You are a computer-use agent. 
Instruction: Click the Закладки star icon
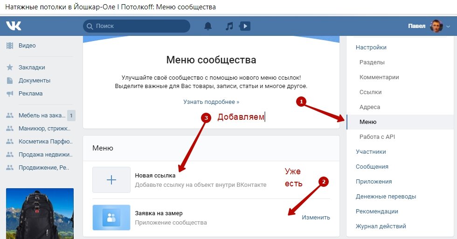(x=10, y=67)
